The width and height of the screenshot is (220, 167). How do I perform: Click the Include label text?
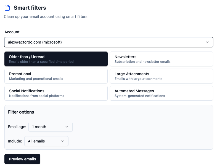15,141
